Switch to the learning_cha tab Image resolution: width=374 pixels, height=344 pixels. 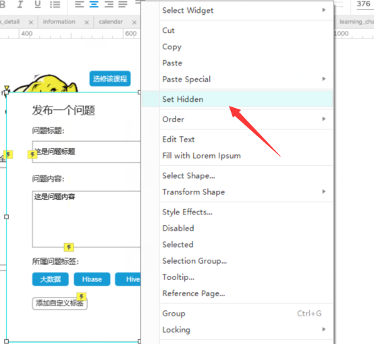click(356, 22)
